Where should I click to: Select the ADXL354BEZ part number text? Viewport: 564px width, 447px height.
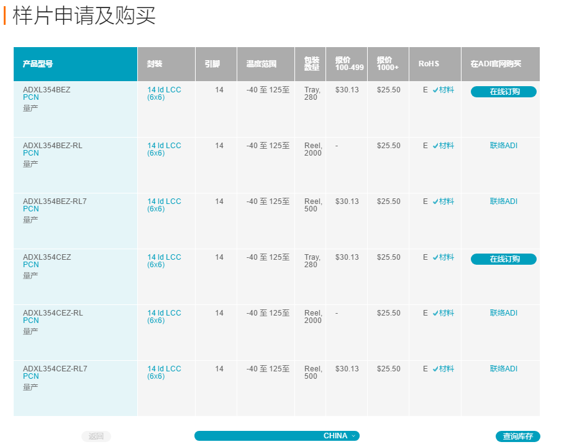[x=47, y=90]
